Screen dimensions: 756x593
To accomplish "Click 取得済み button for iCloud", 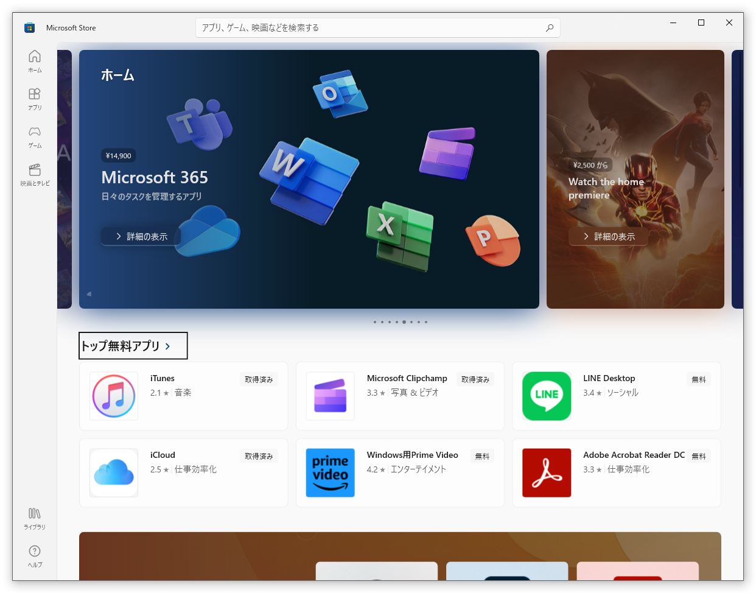I will coord(259,456).
